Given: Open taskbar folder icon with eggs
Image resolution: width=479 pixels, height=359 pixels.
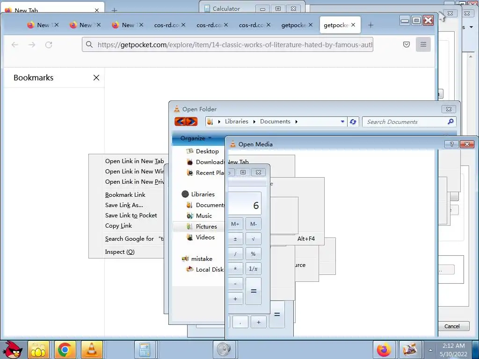Looking at the screenshot, I should coord(38,350).
